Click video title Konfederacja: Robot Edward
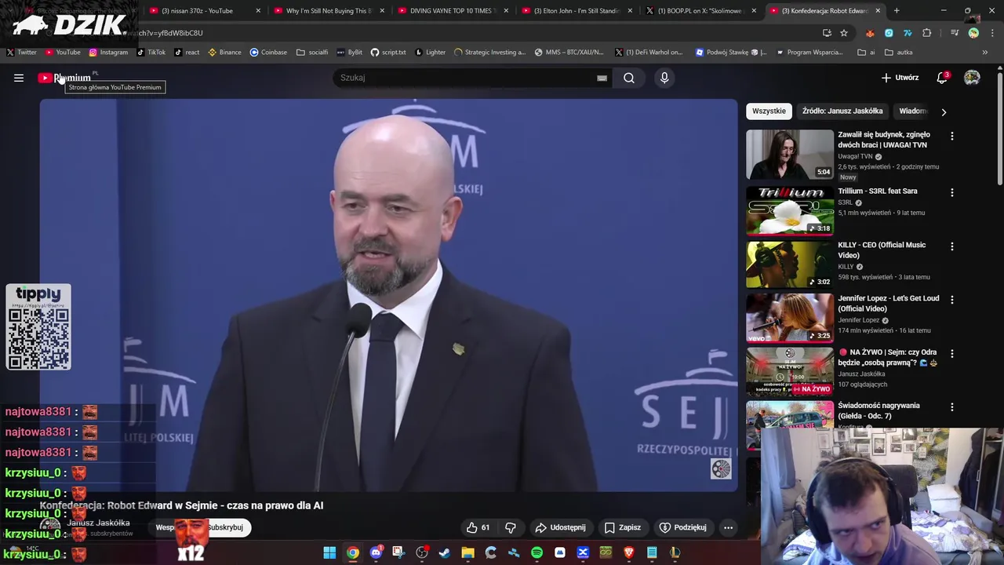 click(x=181, y=505)
